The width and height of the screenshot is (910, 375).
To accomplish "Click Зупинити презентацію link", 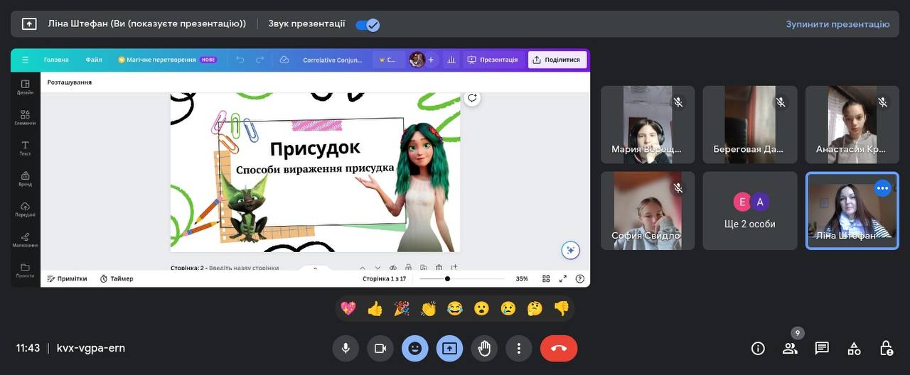I will coord(837,24).
